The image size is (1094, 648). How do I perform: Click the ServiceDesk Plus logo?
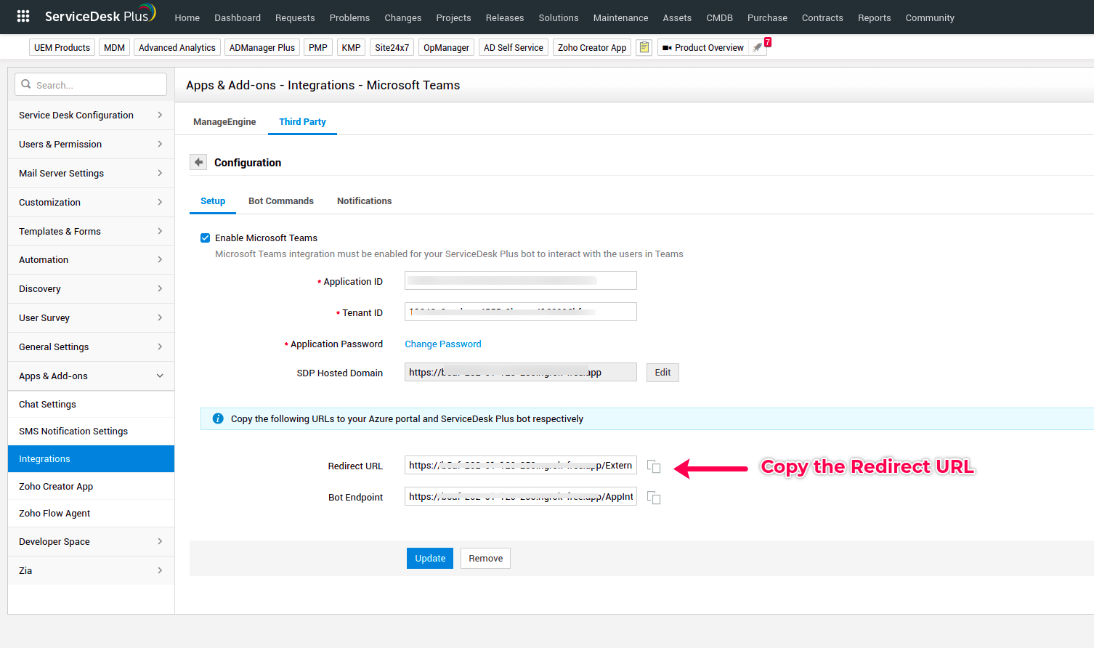[x=100, y=15]
